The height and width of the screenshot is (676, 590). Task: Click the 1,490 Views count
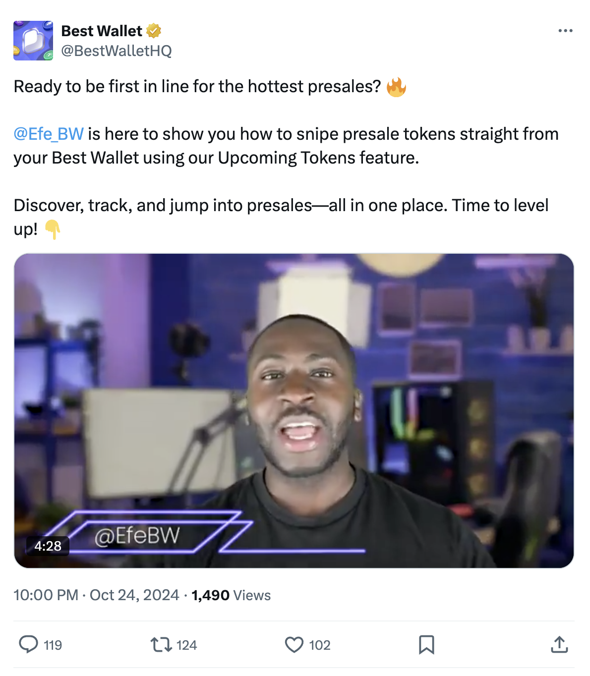[231, 595]
